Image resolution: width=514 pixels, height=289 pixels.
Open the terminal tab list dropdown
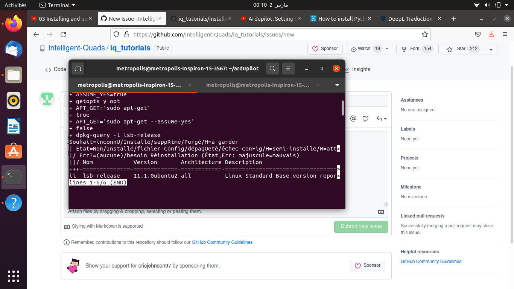click(x=337, y=85)
